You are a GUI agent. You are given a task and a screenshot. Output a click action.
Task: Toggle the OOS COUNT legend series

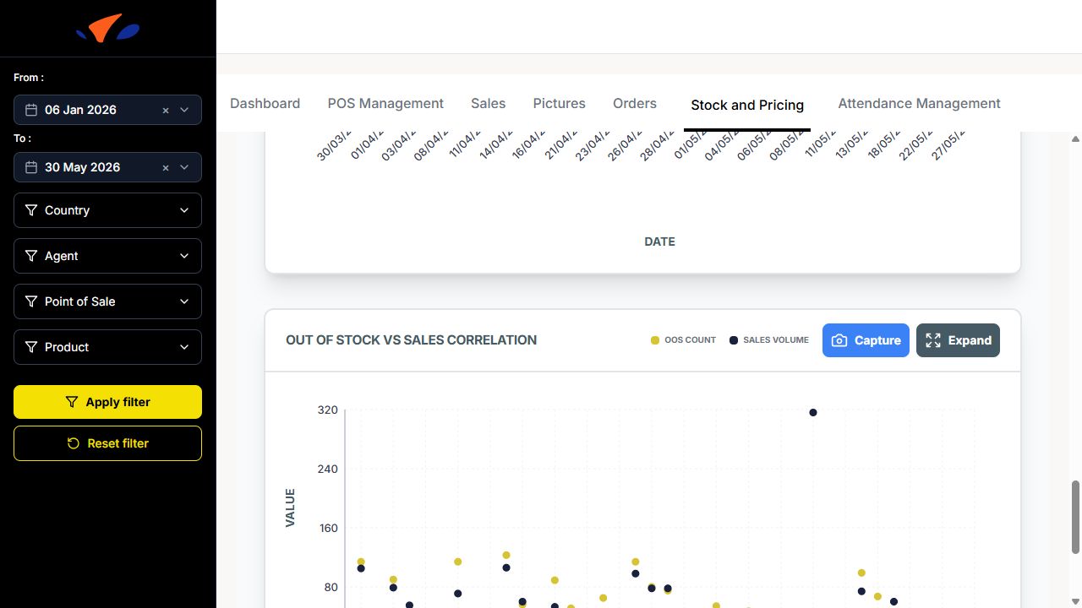(x=683, y=340)
